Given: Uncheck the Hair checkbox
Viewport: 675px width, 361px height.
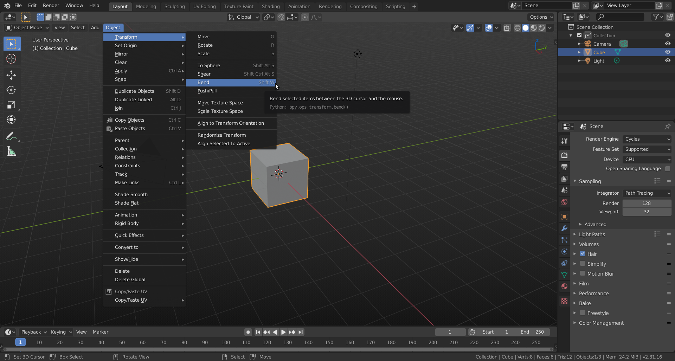Looking at the screenshot, I should (583, 254).
